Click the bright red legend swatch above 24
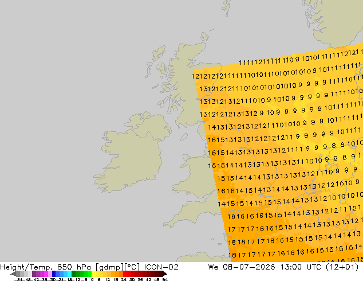 [125, 274]
